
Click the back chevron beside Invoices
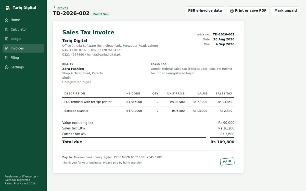click(55, 7)
